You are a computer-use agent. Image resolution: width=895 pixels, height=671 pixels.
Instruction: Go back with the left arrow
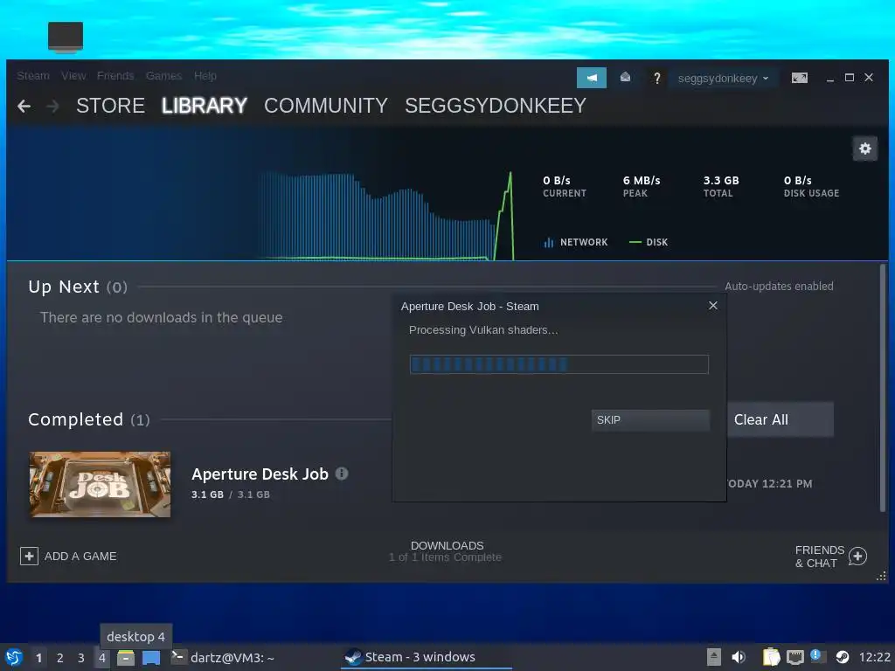coord(24,106)
